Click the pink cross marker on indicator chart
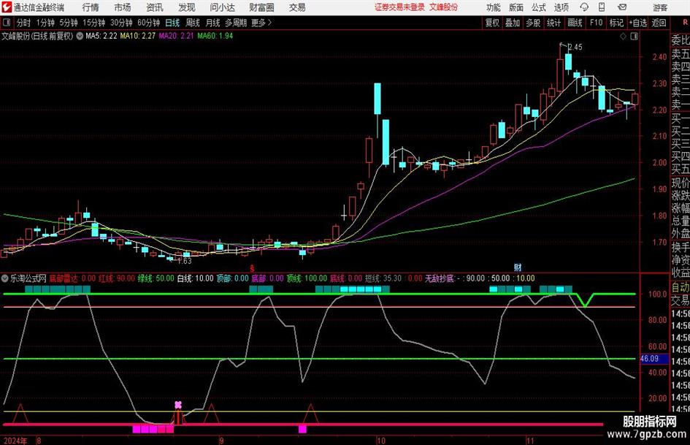Image resolution: width=690 pixels, height=445 pixels. [177, 405]
